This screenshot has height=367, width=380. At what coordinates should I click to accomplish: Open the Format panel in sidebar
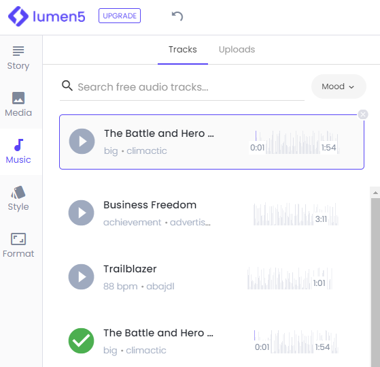(x=18, y=246)
